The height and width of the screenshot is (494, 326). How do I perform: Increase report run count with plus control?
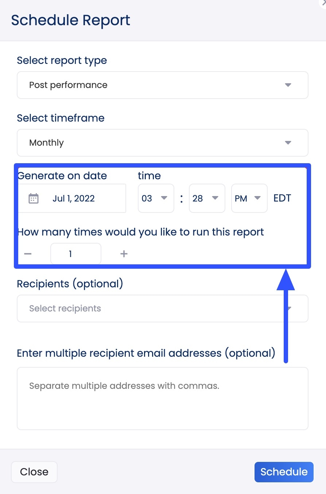(124, 253)
